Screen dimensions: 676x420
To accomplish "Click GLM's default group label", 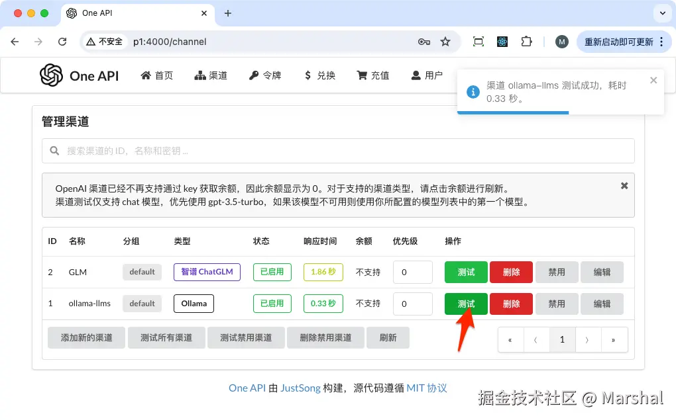I will (142, 272).
